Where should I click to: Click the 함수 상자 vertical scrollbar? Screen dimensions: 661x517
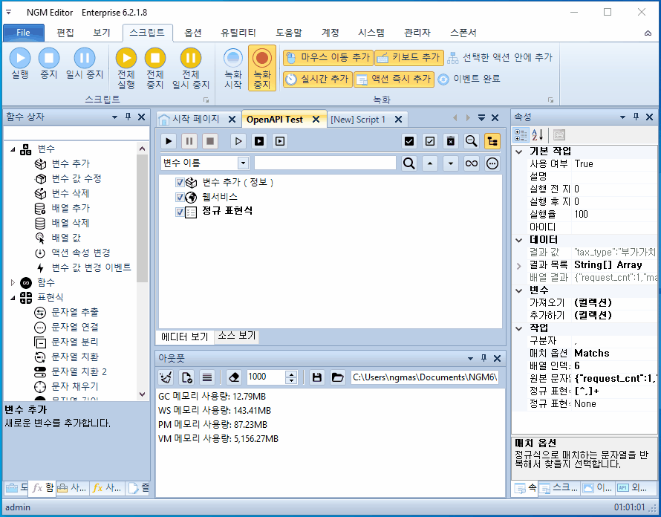coord(142,273)
